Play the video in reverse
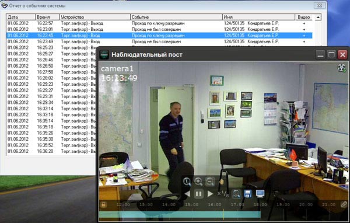Screen dimensions: 350x223 tap(187, 194)
